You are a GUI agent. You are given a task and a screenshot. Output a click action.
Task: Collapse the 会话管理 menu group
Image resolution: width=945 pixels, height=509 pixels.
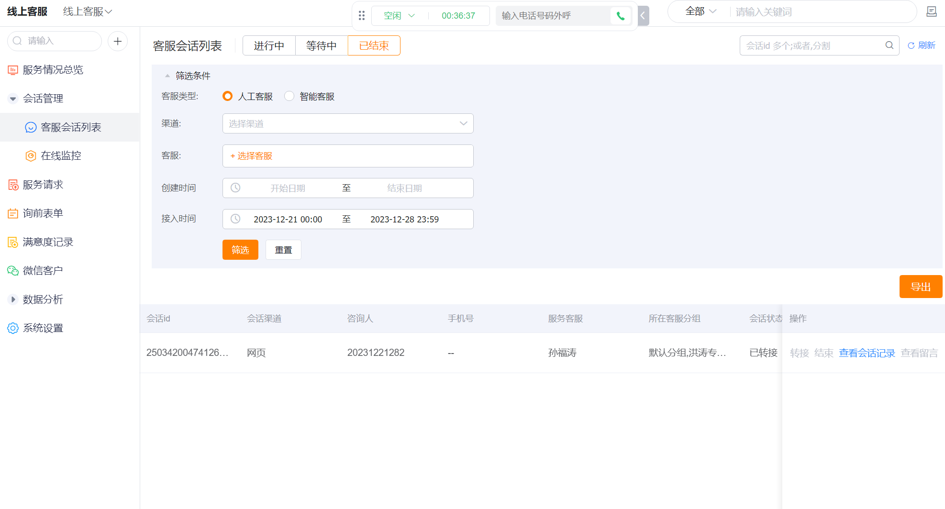[13, 99]
